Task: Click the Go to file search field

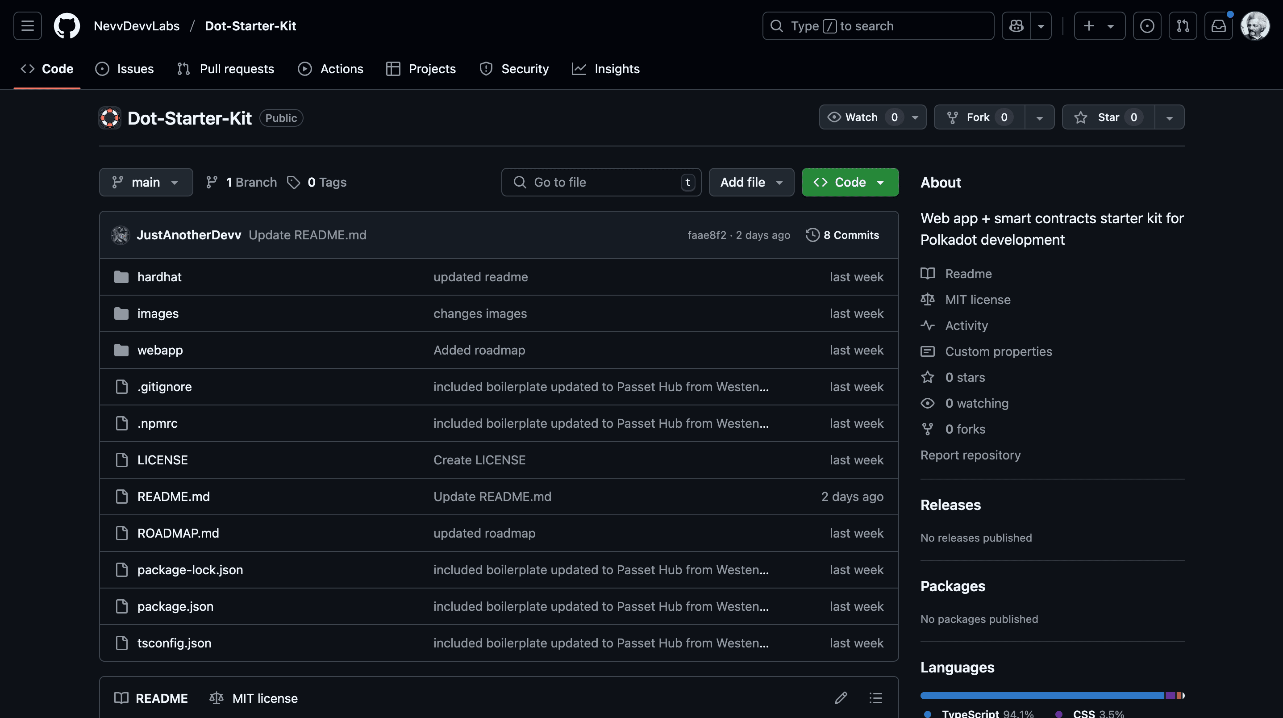Action: pos(601,182)
